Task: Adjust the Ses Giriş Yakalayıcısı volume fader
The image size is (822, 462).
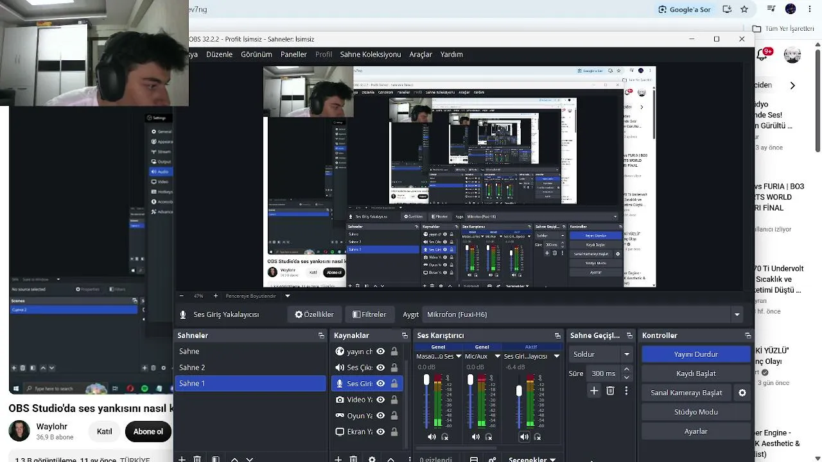Action: coord(519,391)
